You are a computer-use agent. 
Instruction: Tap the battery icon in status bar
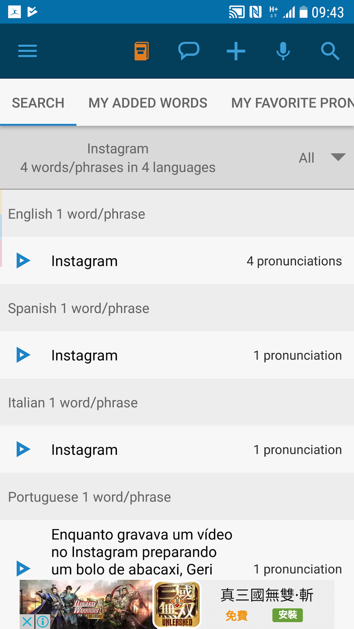click(304, 12)
